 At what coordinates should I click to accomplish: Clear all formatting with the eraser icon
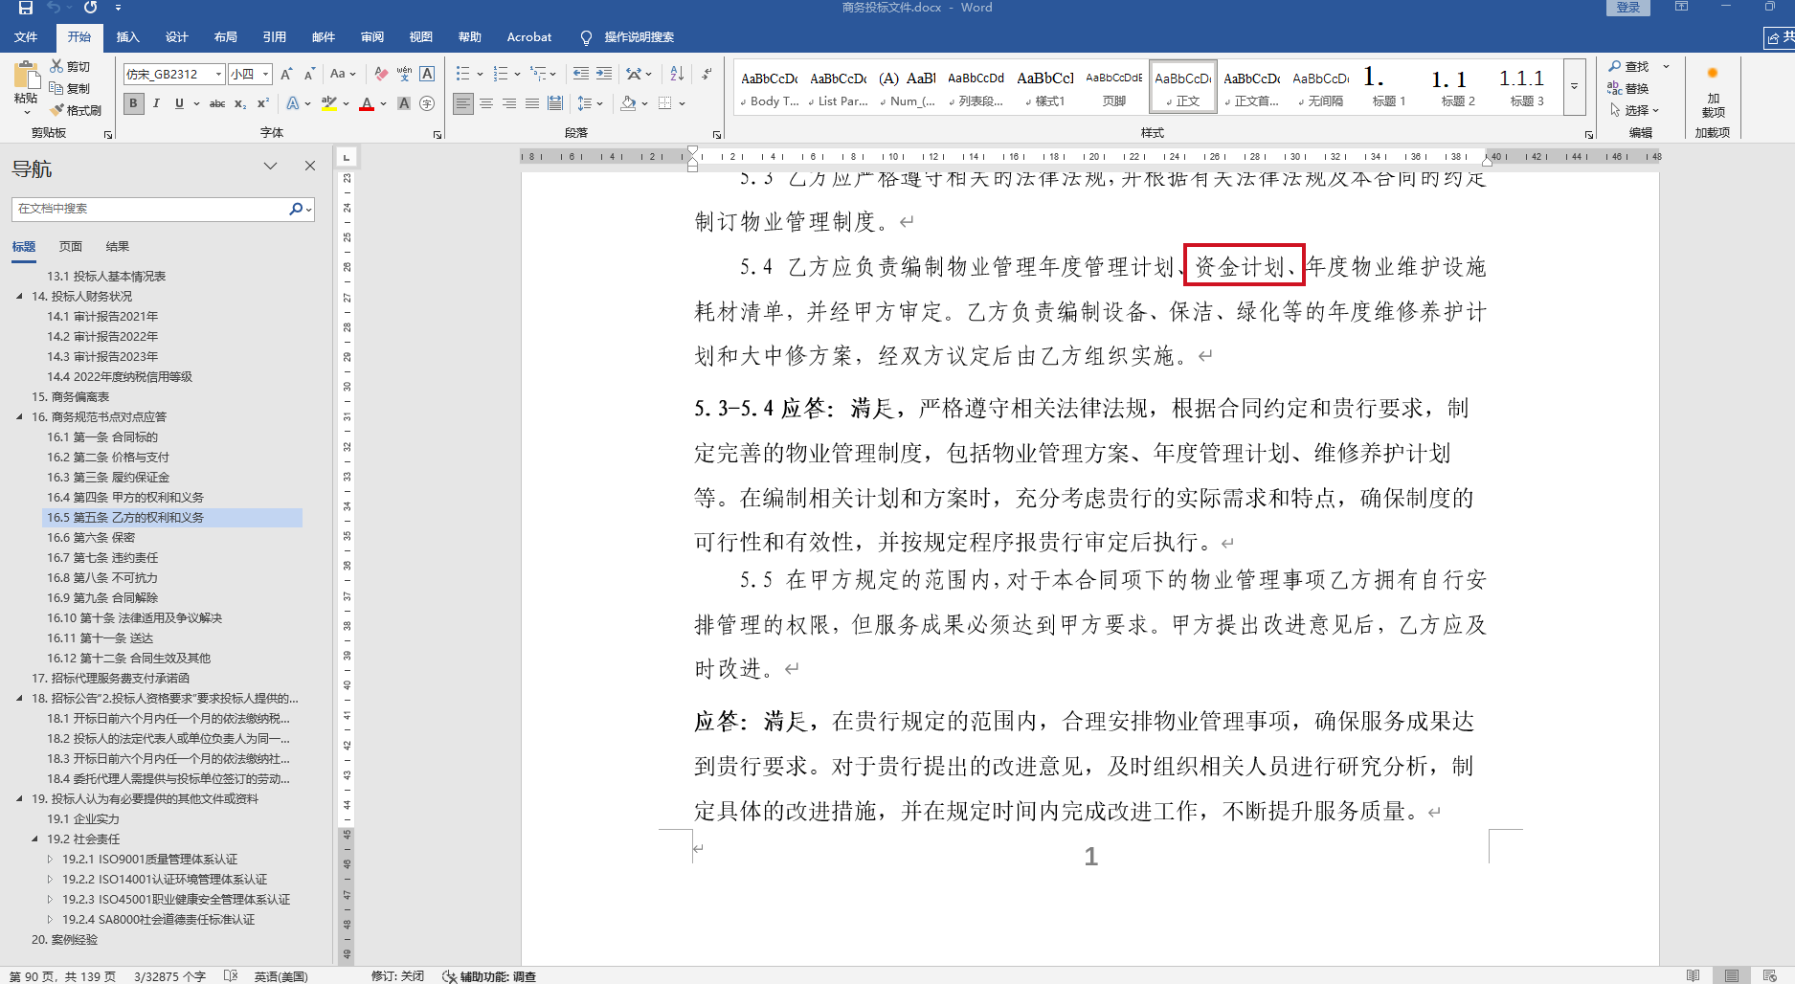(381, 74)
